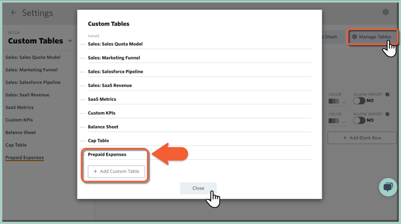Click the back arrow next to Settings
The image size is (401, 224).
[x=13, y=13]
